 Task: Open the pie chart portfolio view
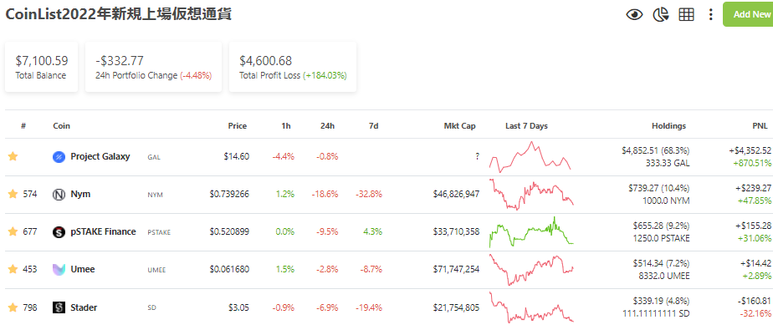pyautogui.click(x=661, y=15)
